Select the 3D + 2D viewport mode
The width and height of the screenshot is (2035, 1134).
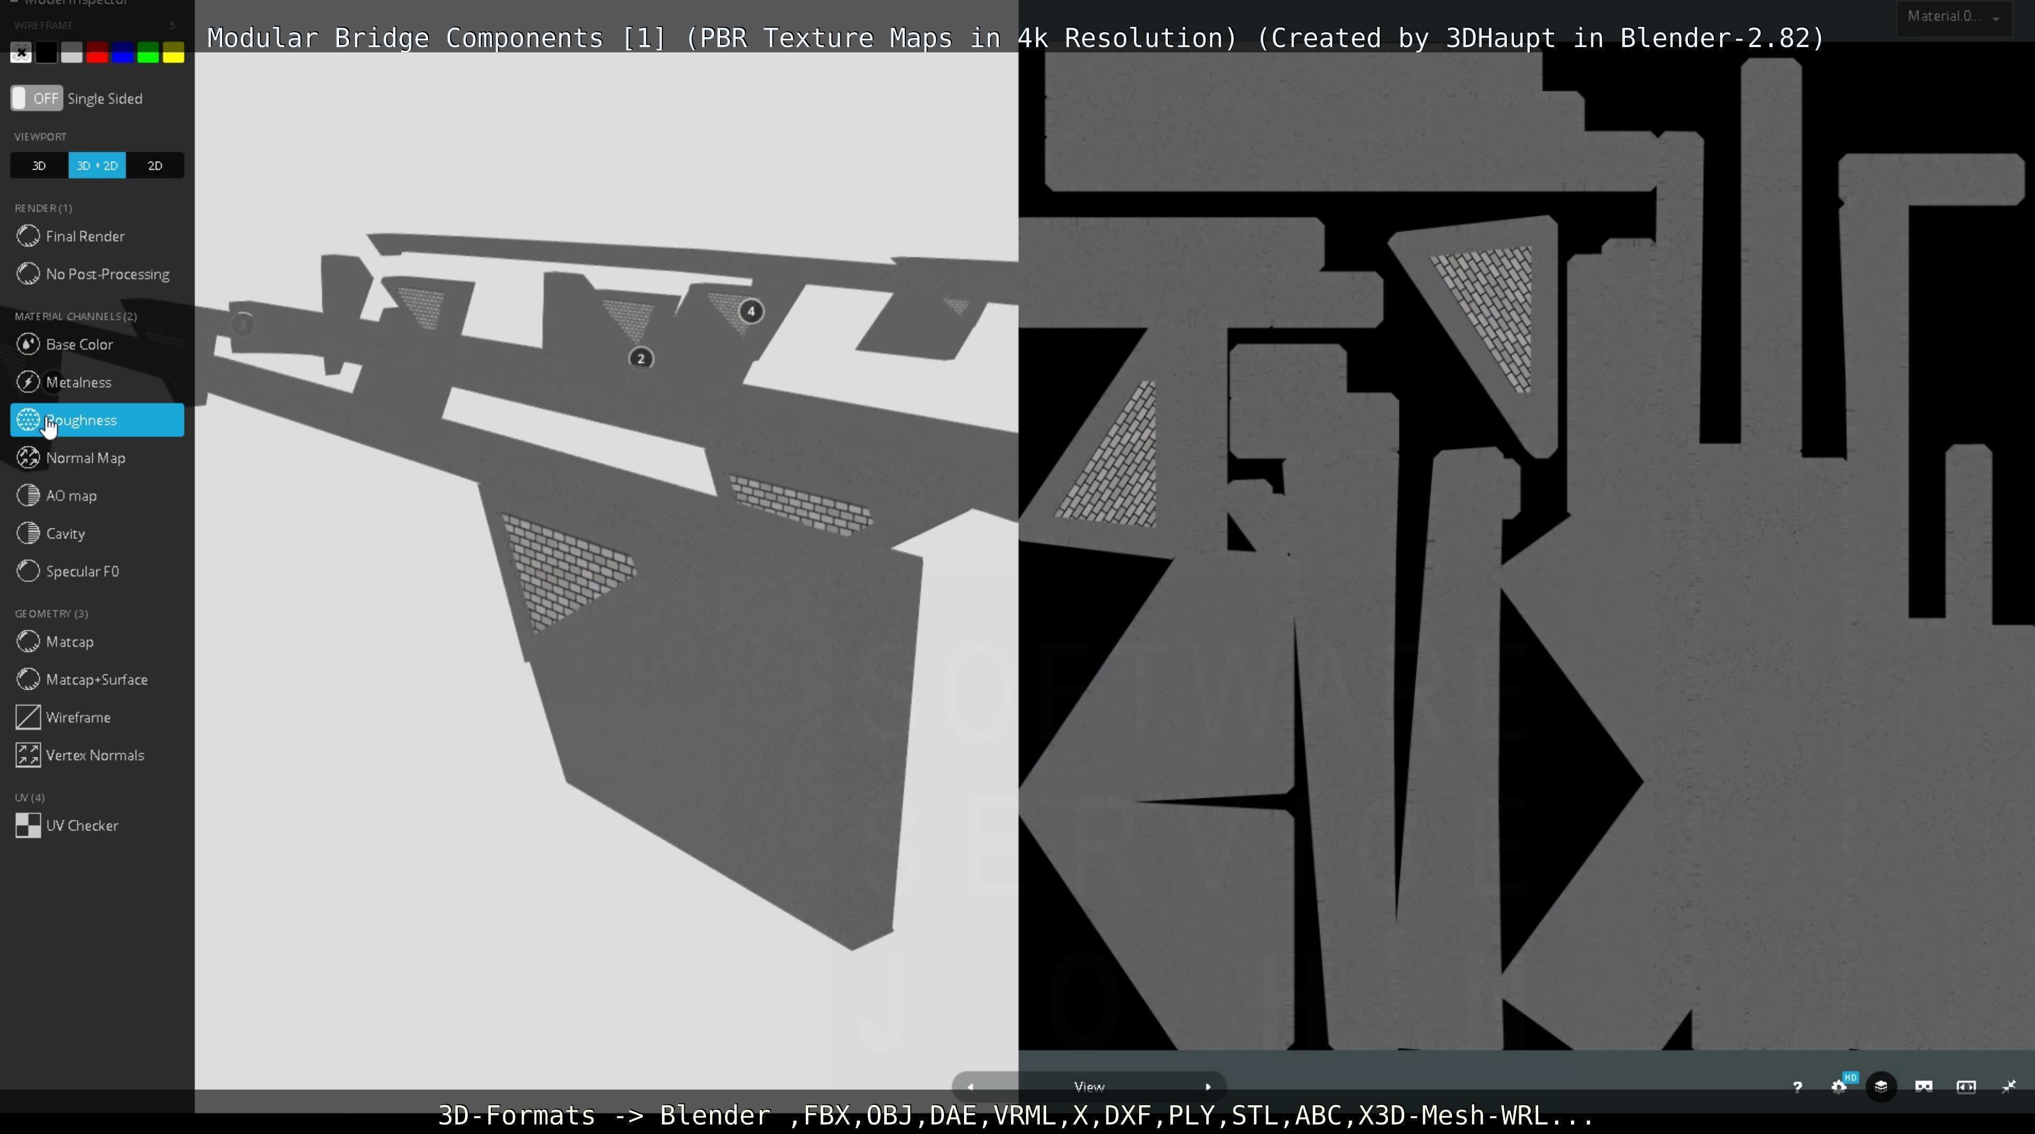point(97,166)
